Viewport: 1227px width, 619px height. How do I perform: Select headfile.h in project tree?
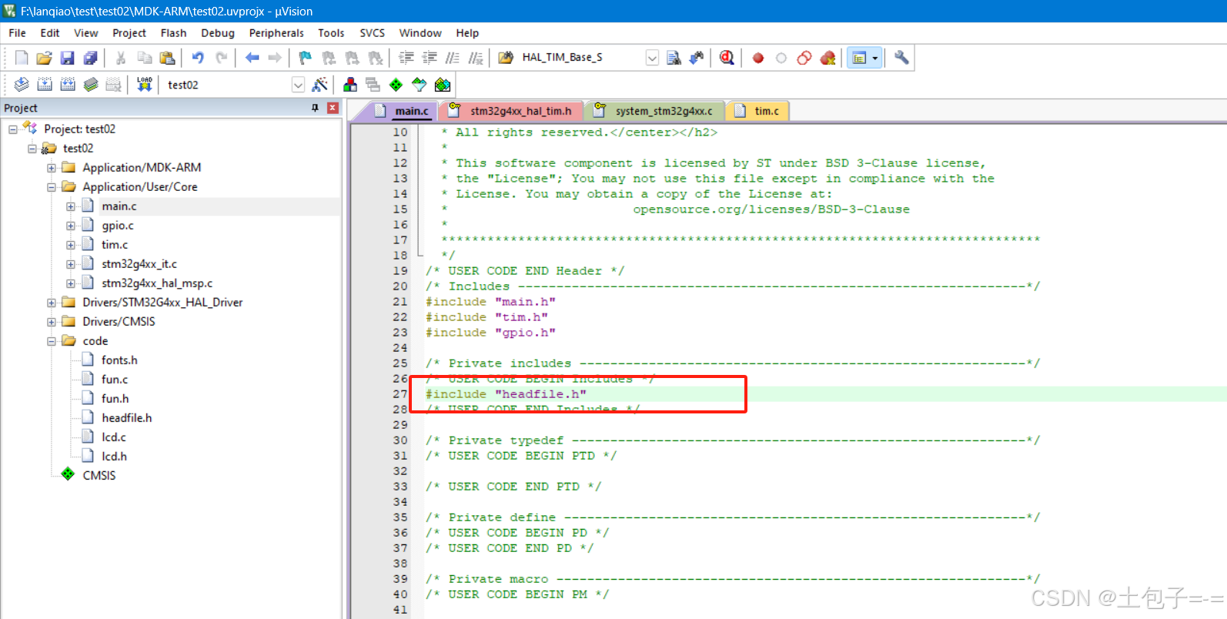click(x=126, y=418)
